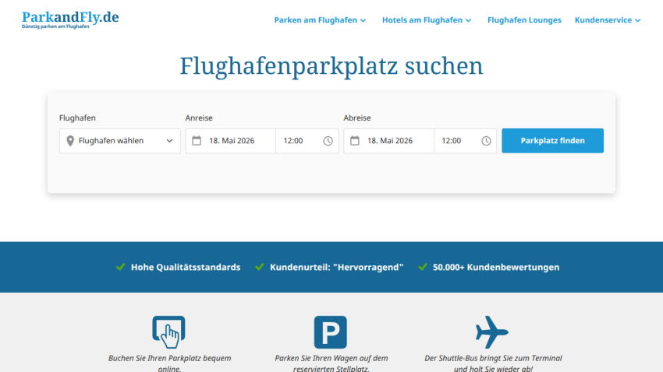Click the Anreise clock icon
Image resolution: width=663 pixels, height=372 pixels.
(x=328, y=141)
